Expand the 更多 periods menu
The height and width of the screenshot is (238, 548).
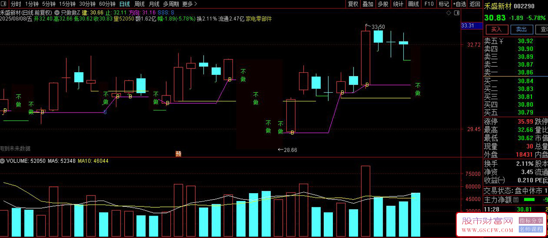[x=190, y=4]
